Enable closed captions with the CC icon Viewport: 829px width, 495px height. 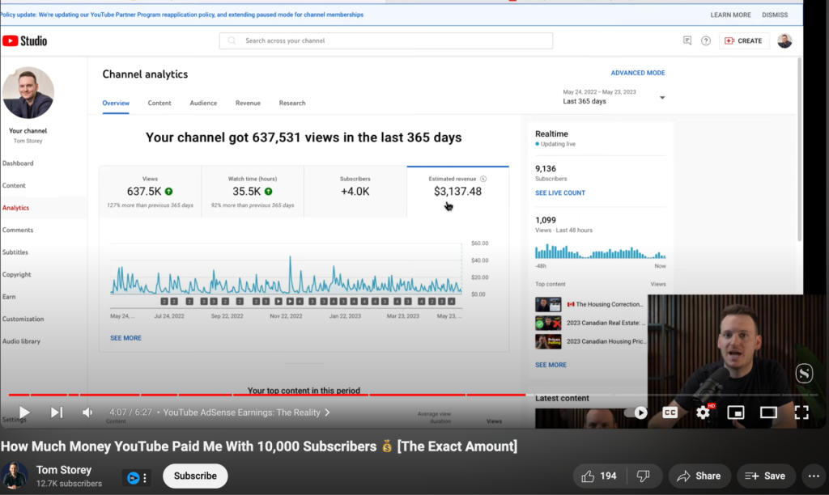(670, 412)
